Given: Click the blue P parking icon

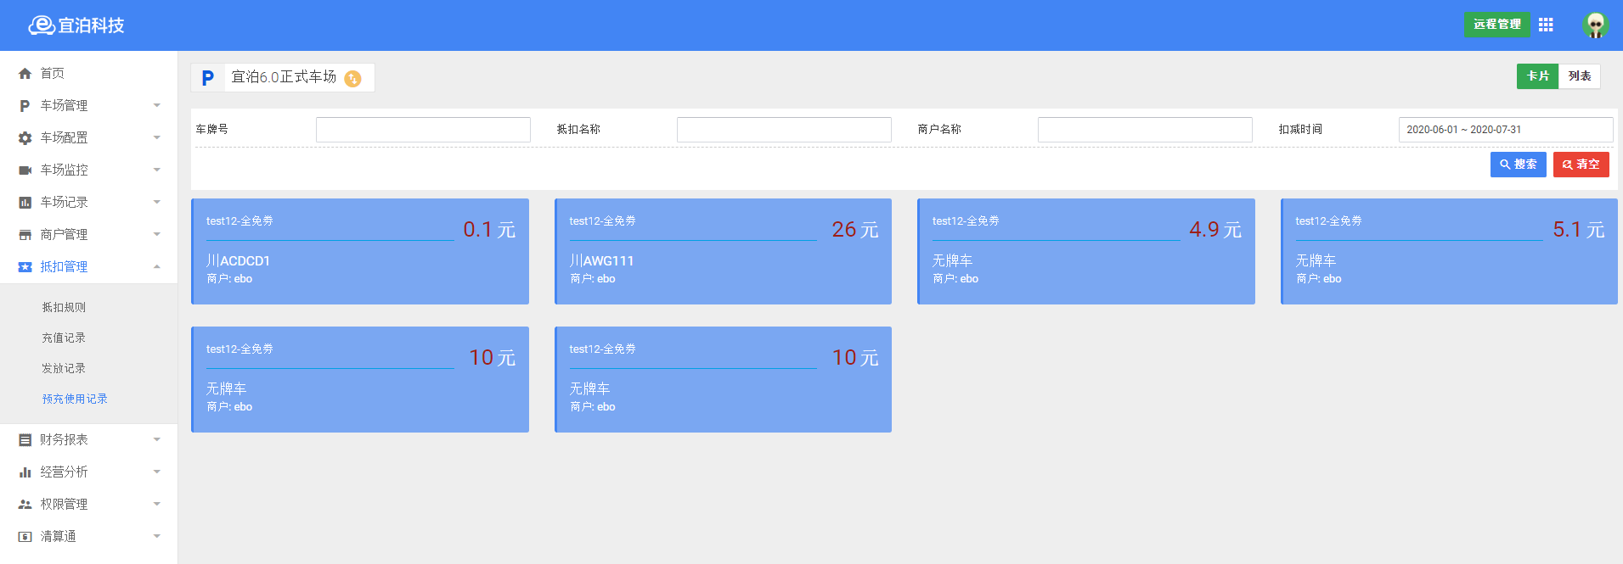Looking at the screenshot, I should [x=208, y=78].
